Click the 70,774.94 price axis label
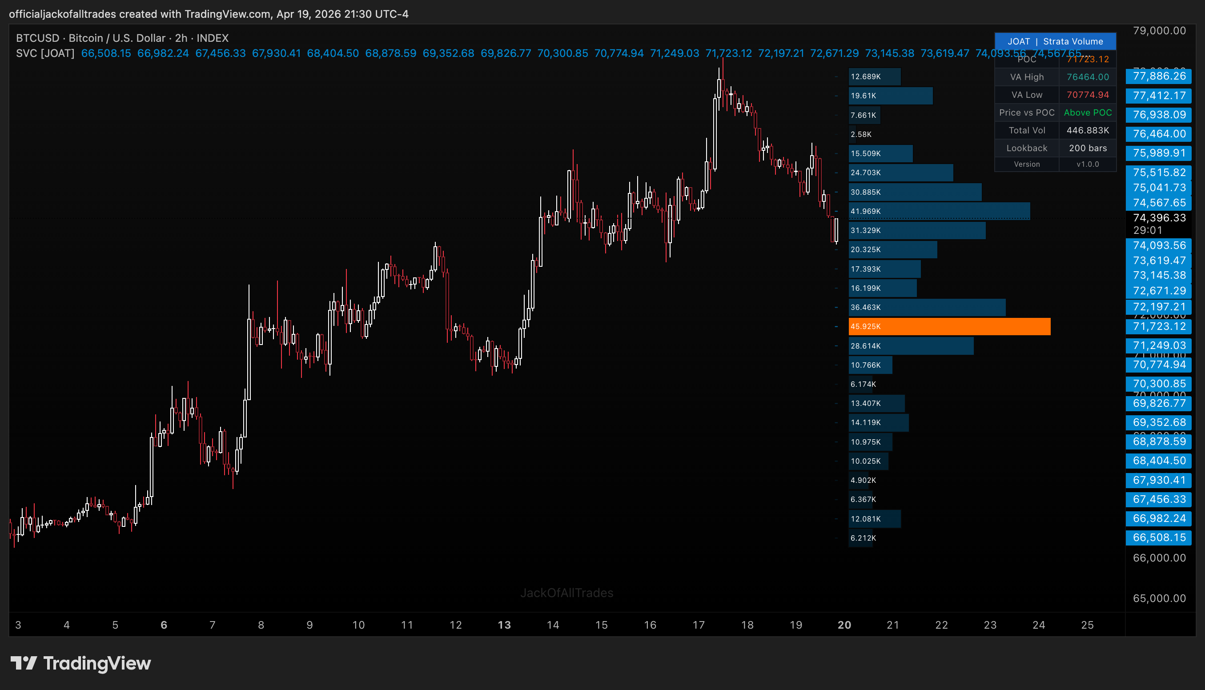The height and width of the screenshot is (690, 1205). 1159,365
